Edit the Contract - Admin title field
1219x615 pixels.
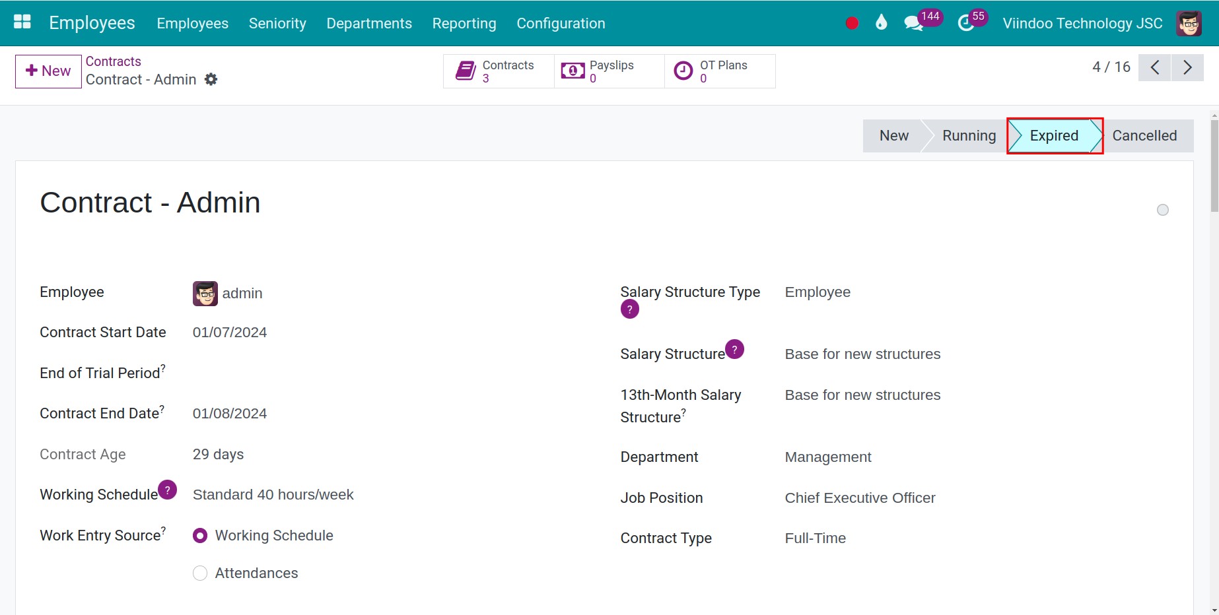click(x=150, y=203)
